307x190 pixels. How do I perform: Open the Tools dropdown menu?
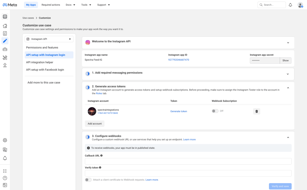86,5
